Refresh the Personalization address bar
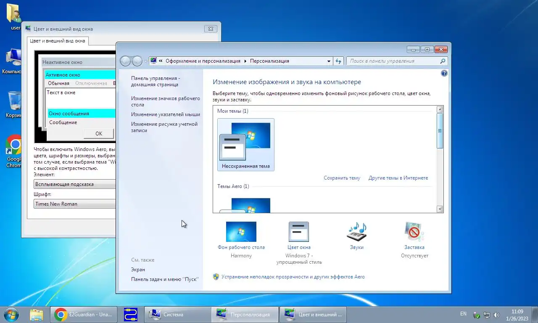The image size is (538, 323). tap(339, 61)
